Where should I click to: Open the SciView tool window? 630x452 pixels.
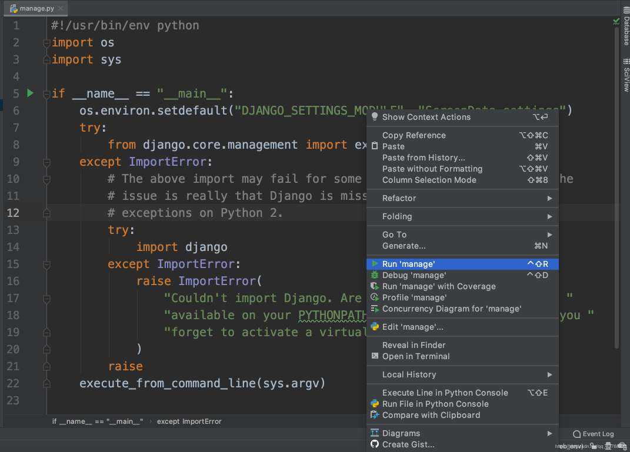(626, 75)
